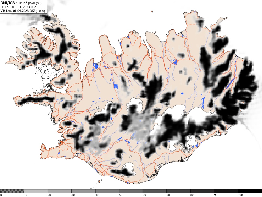The height and width of the screenshot is (197, 262).
Task: Click the 60-70 dark gray legend swatch
Action: 155,191
